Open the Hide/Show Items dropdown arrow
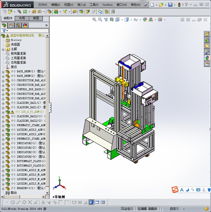 [x=140, y=20]
